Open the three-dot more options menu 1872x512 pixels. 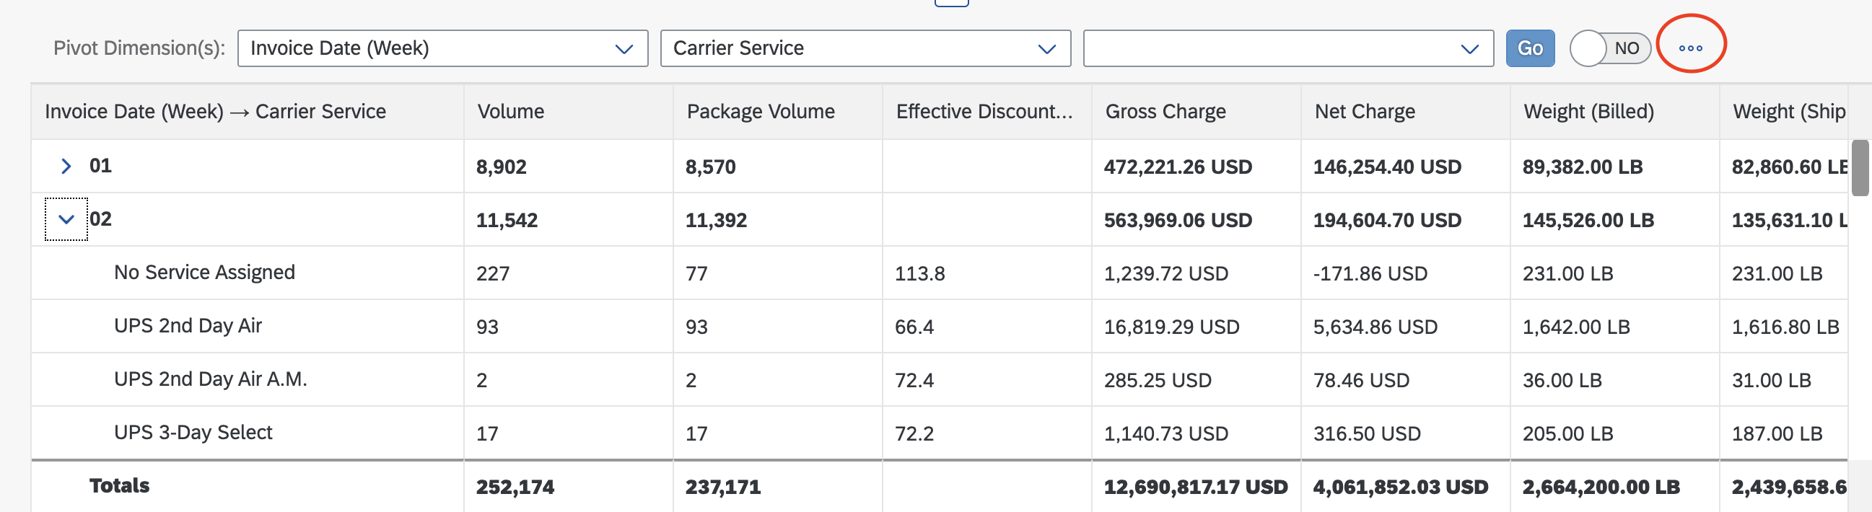click(x=1690, y=48)
